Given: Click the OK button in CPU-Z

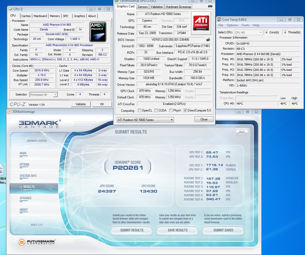Looking at the screenshot, I should 102,104.
